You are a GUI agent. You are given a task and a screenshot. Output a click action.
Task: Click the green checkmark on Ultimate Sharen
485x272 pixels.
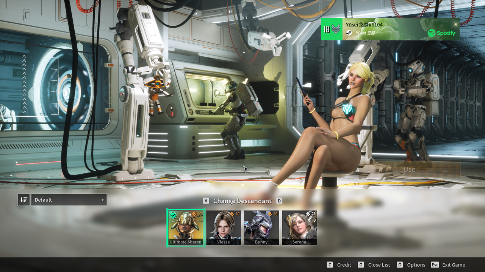click(x=173, y=215)
